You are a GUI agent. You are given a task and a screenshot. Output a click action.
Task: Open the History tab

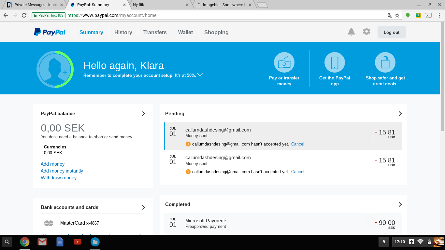point(123,32)
